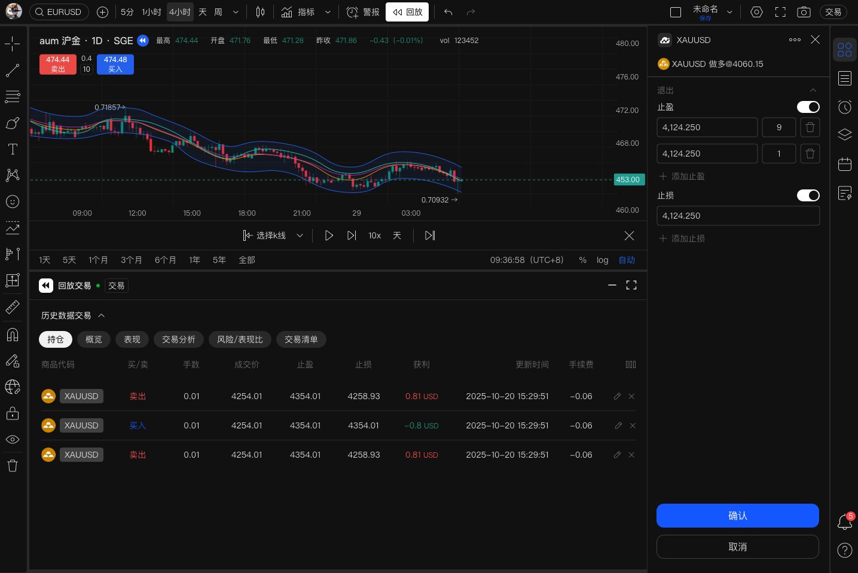Open the 交易清单 tab
Screen dimensions: 858x573
pos(301,339)
